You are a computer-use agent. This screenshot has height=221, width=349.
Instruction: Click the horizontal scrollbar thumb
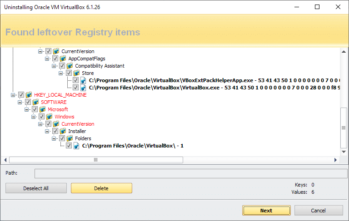pyautogui.click(x=96, y=160)
